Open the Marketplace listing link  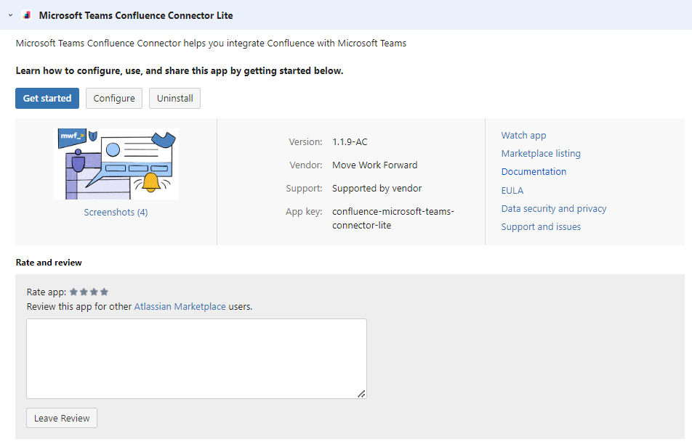[540, 154]
